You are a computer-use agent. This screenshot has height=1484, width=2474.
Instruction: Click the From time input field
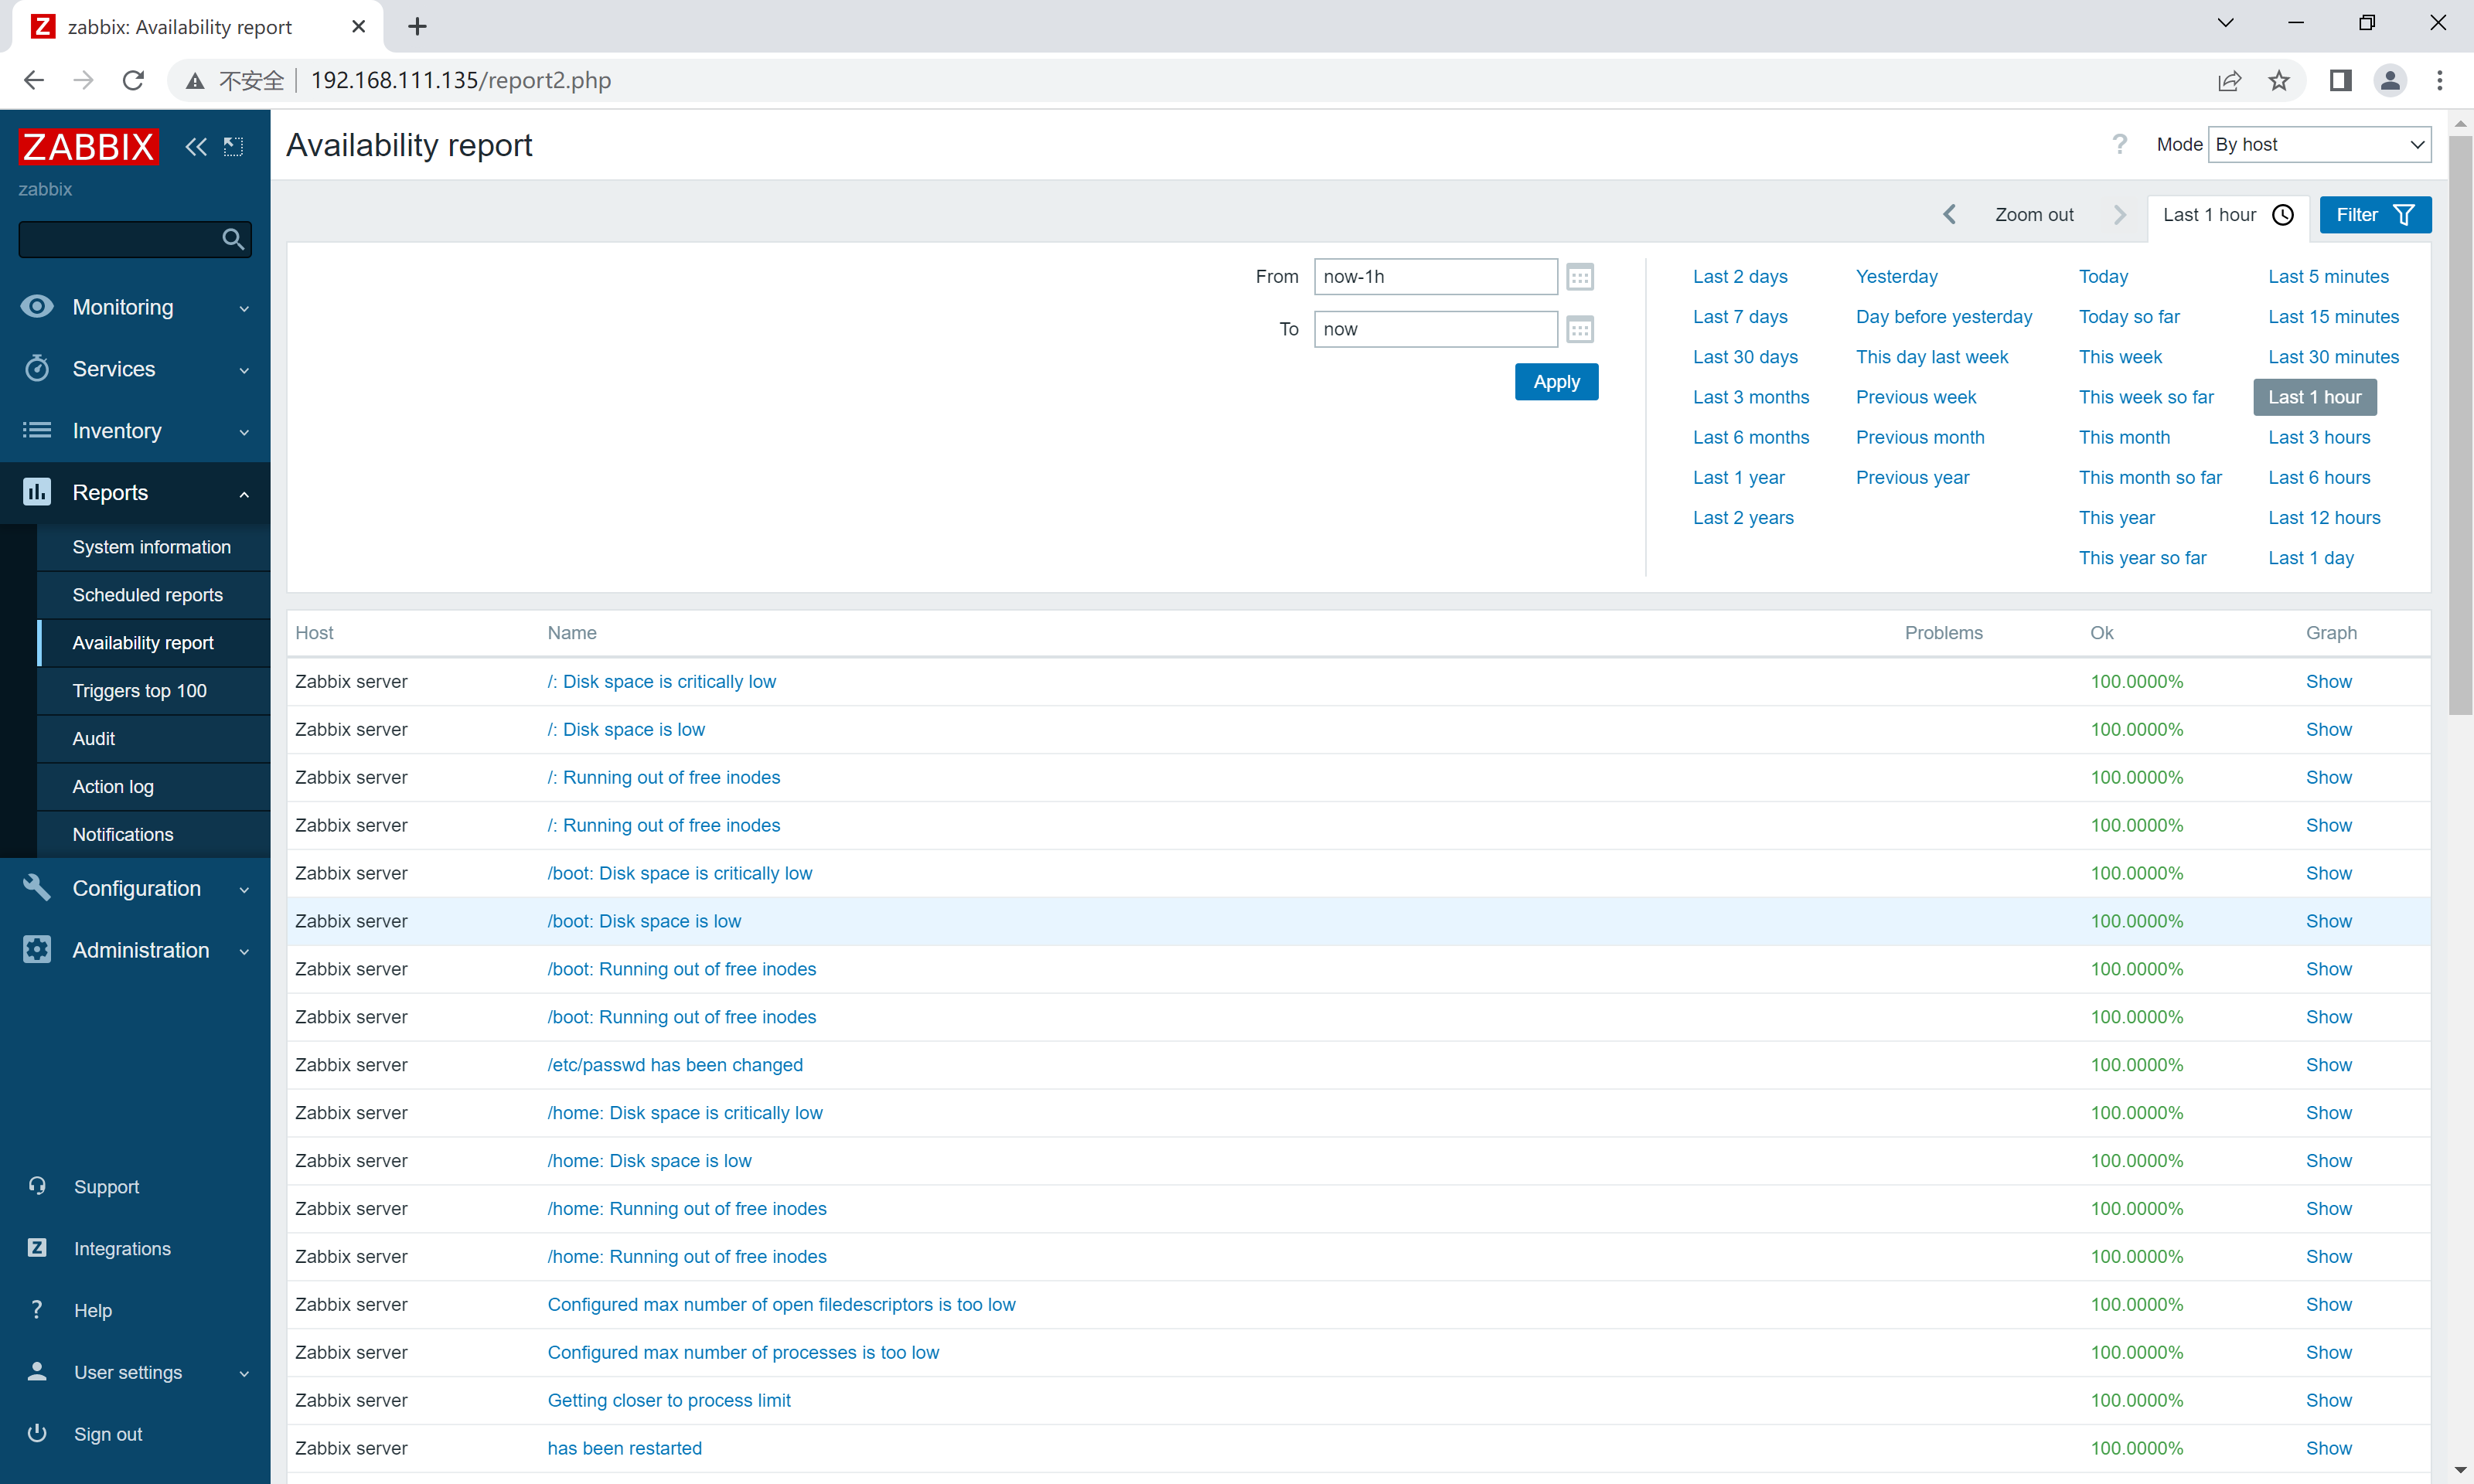click(1435, 277)
